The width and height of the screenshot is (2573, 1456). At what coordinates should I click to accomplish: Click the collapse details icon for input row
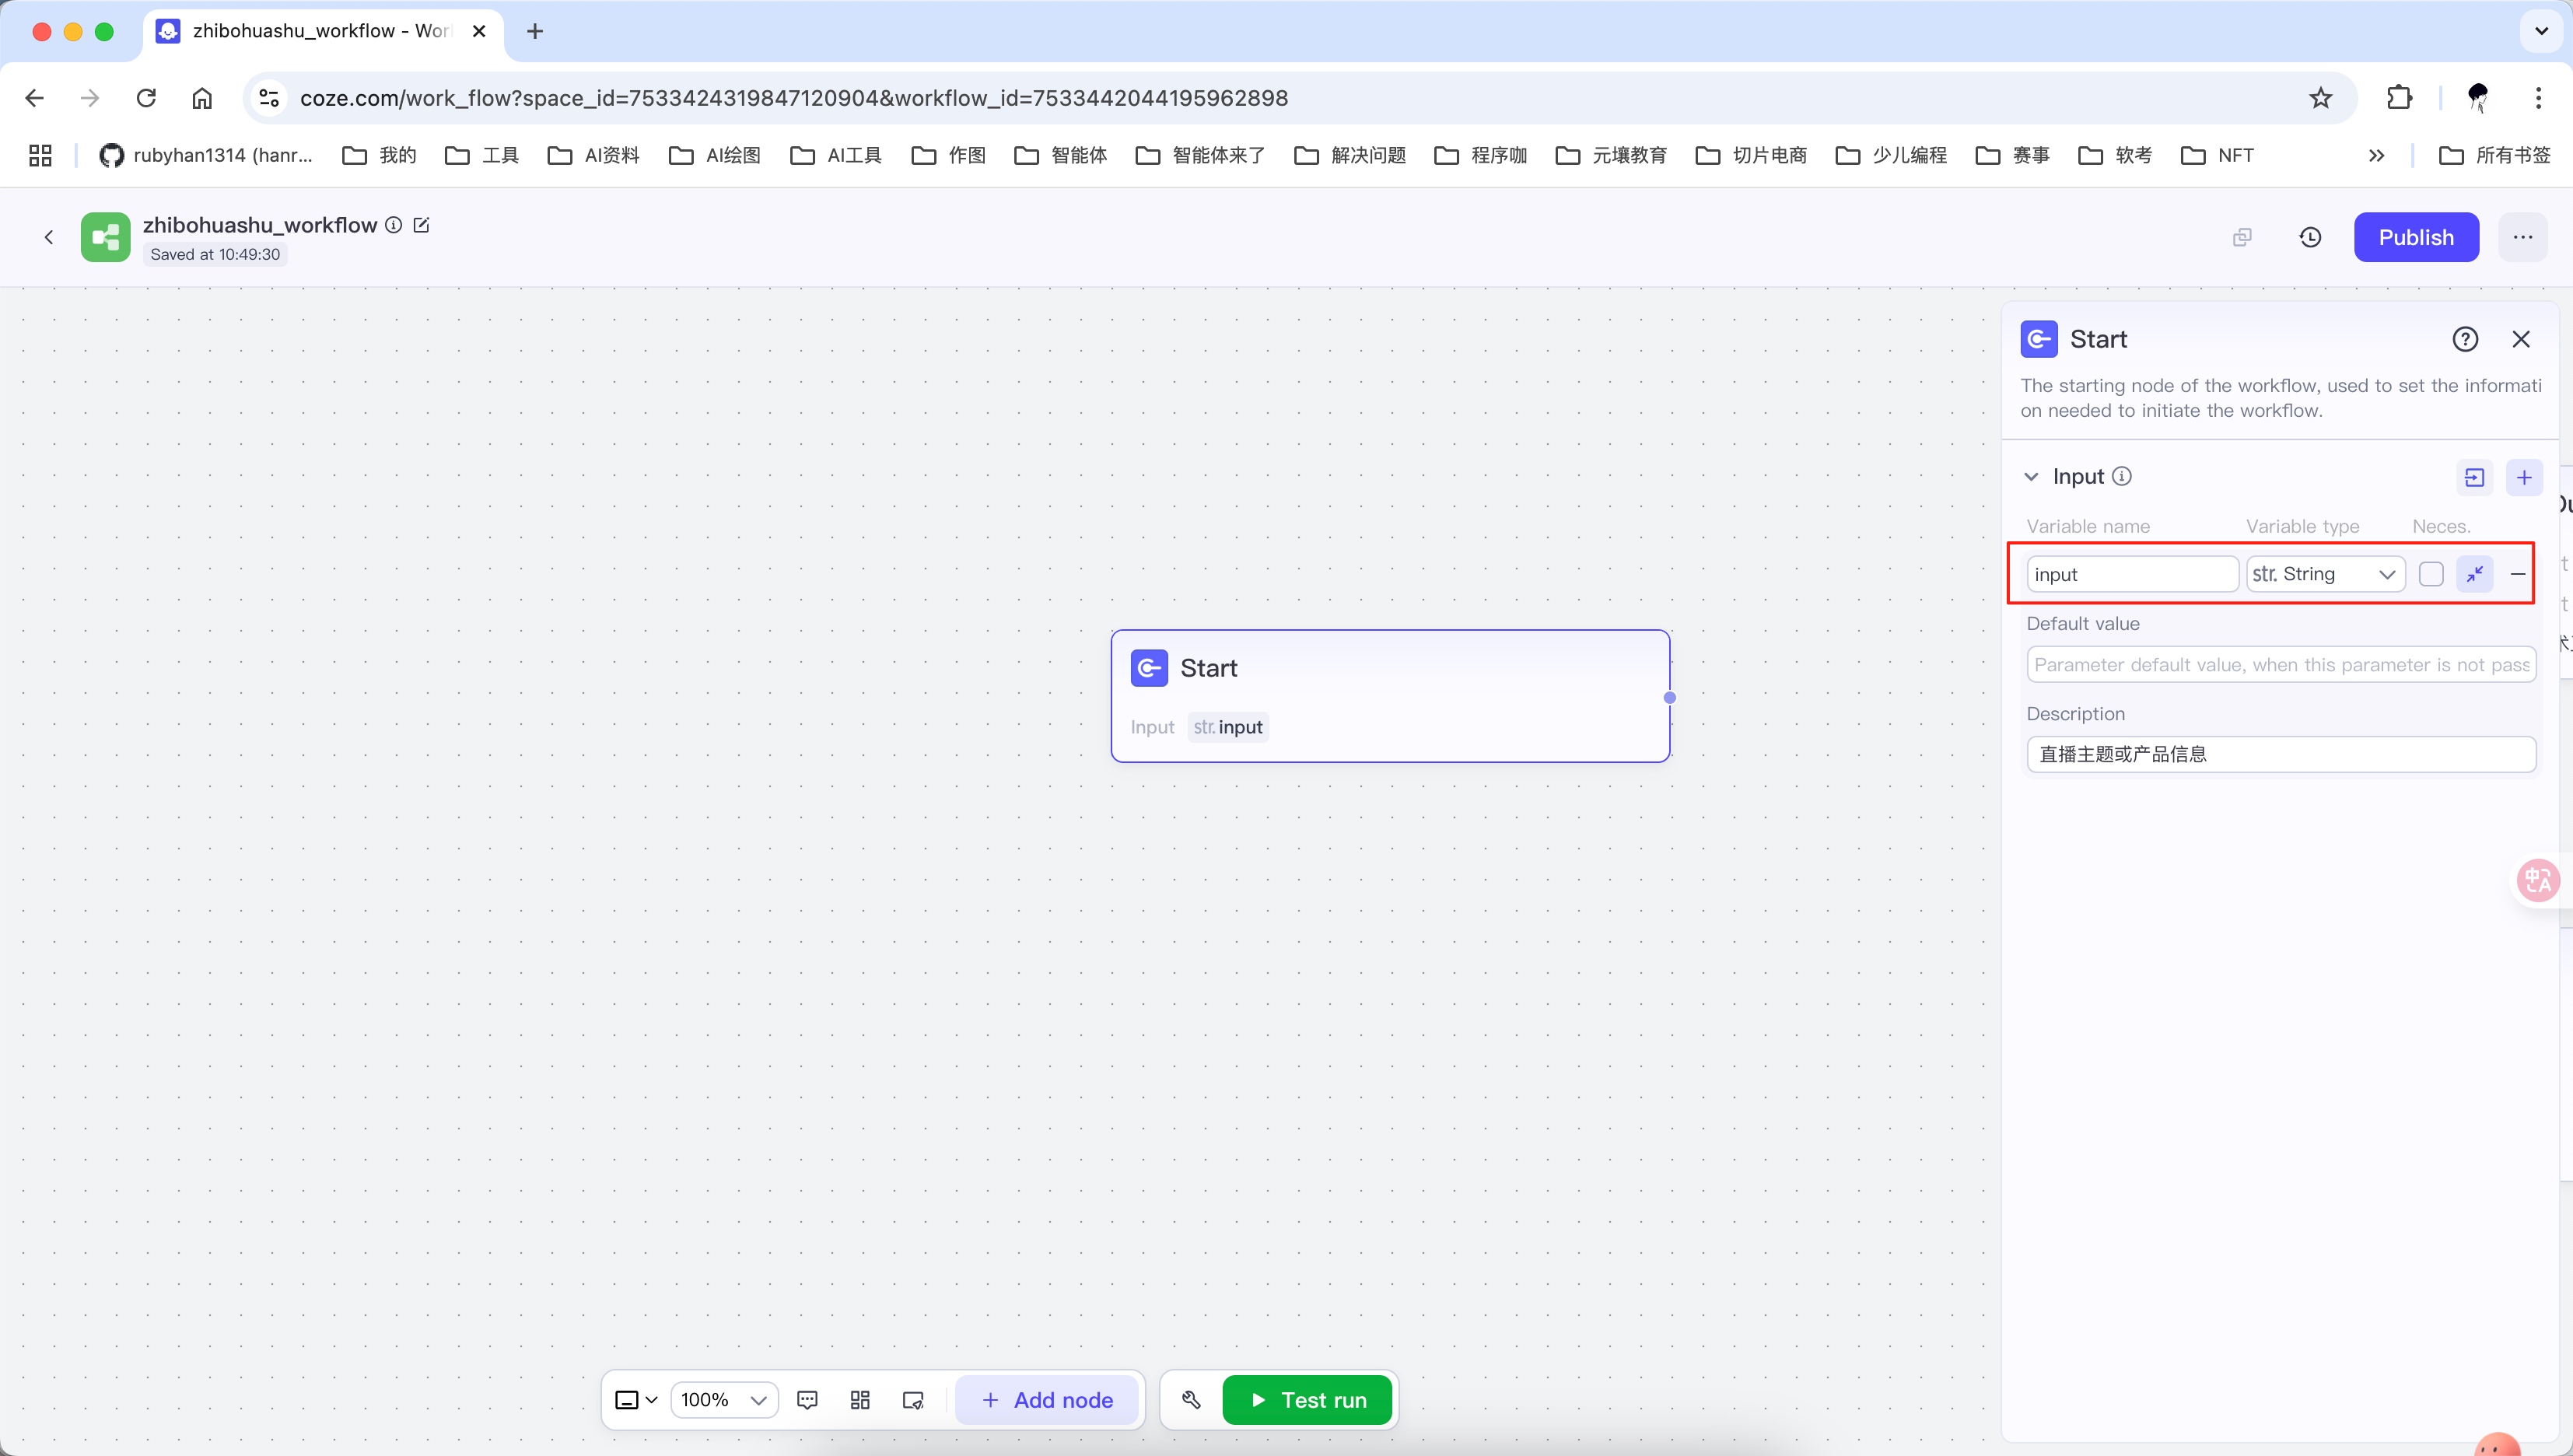click(2474, 574)
